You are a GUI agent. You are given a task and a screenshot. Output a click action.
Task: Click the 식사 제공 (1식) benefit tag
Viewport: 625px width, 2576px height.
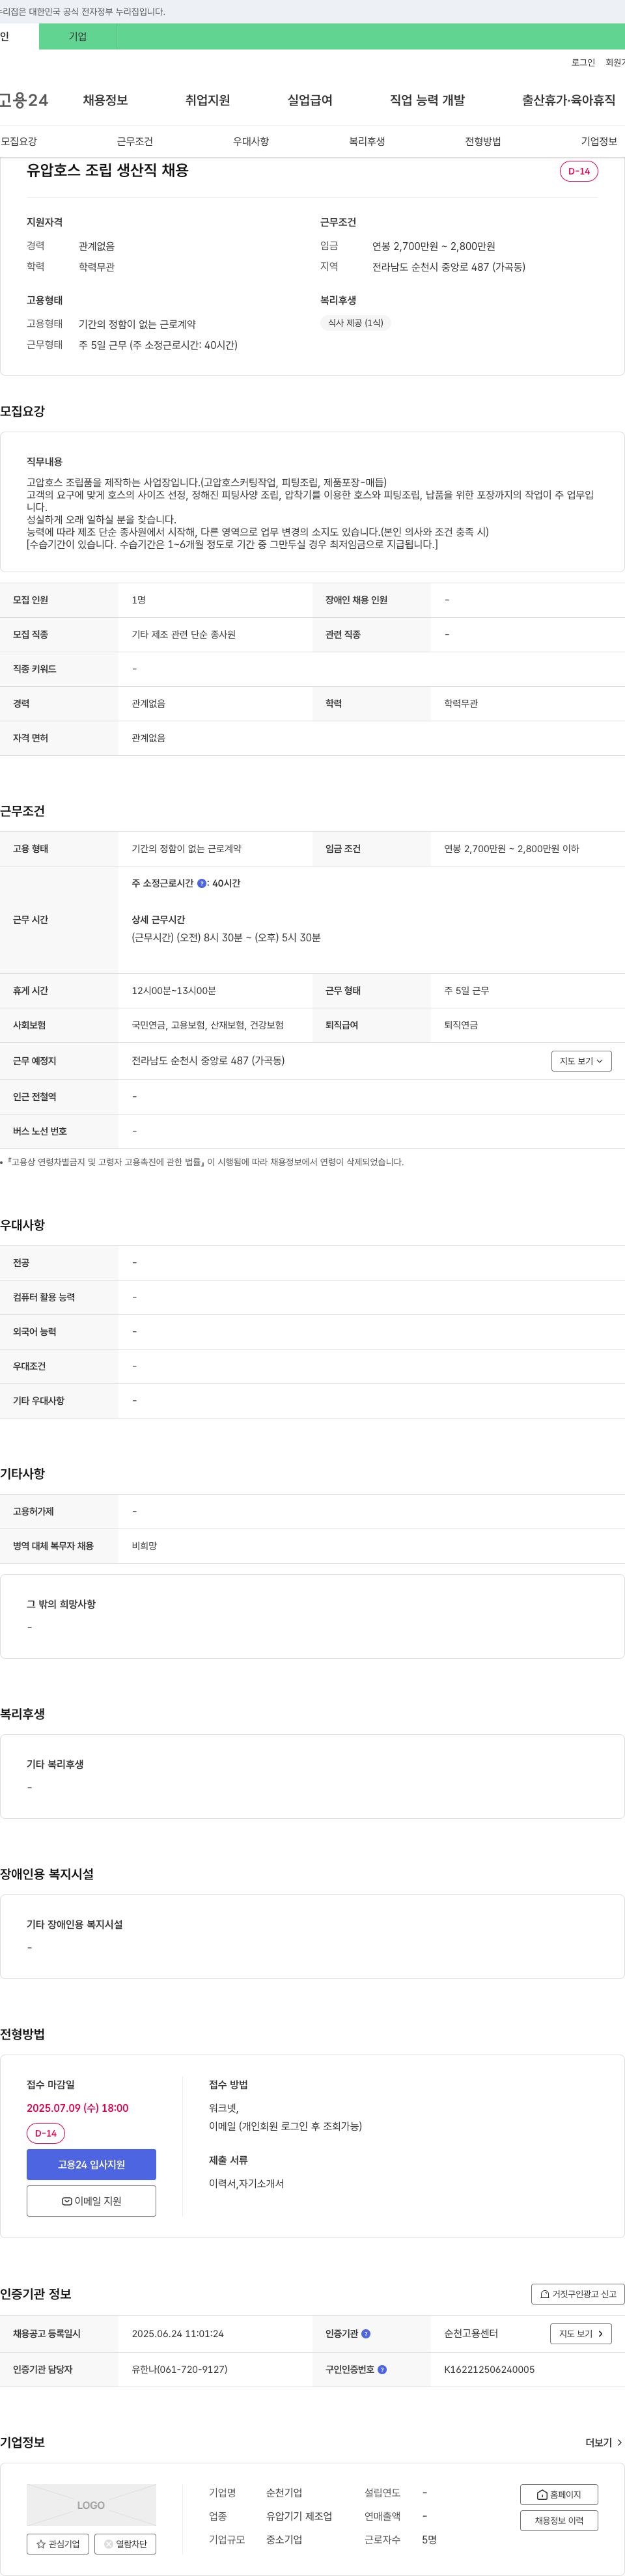click(x=356, y=323)
